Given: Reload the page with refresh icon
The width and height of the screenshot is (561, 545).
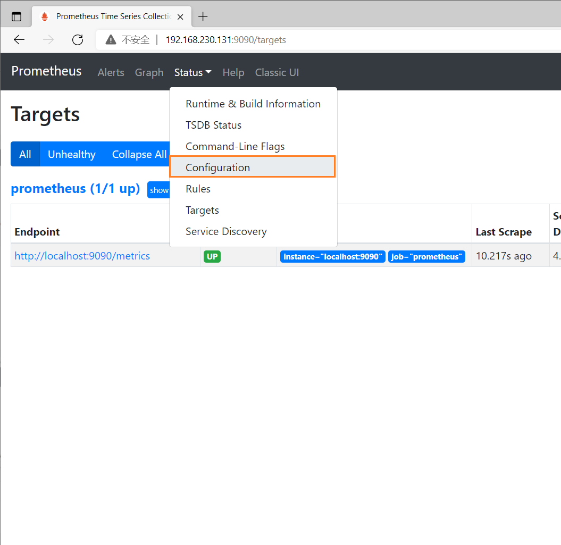Looking at the screenshot, I should point(78,39).
